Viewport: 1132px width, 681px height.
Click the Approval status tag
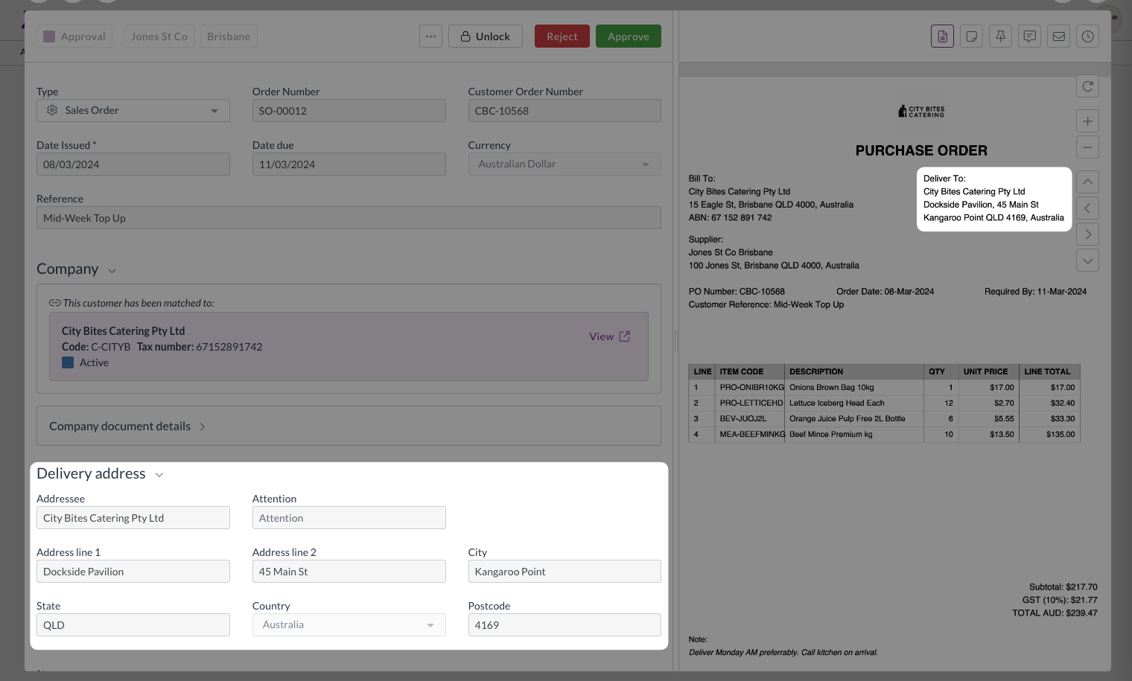(74, 36)
